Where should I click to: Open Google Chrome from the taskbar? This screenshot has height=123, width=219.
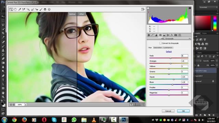click(14, 120)
